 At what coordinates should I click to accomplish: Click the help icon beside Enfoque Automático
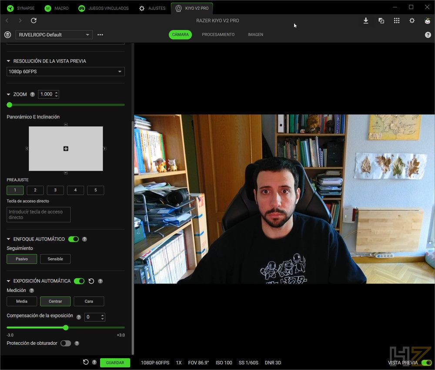[x=85, y=239]
